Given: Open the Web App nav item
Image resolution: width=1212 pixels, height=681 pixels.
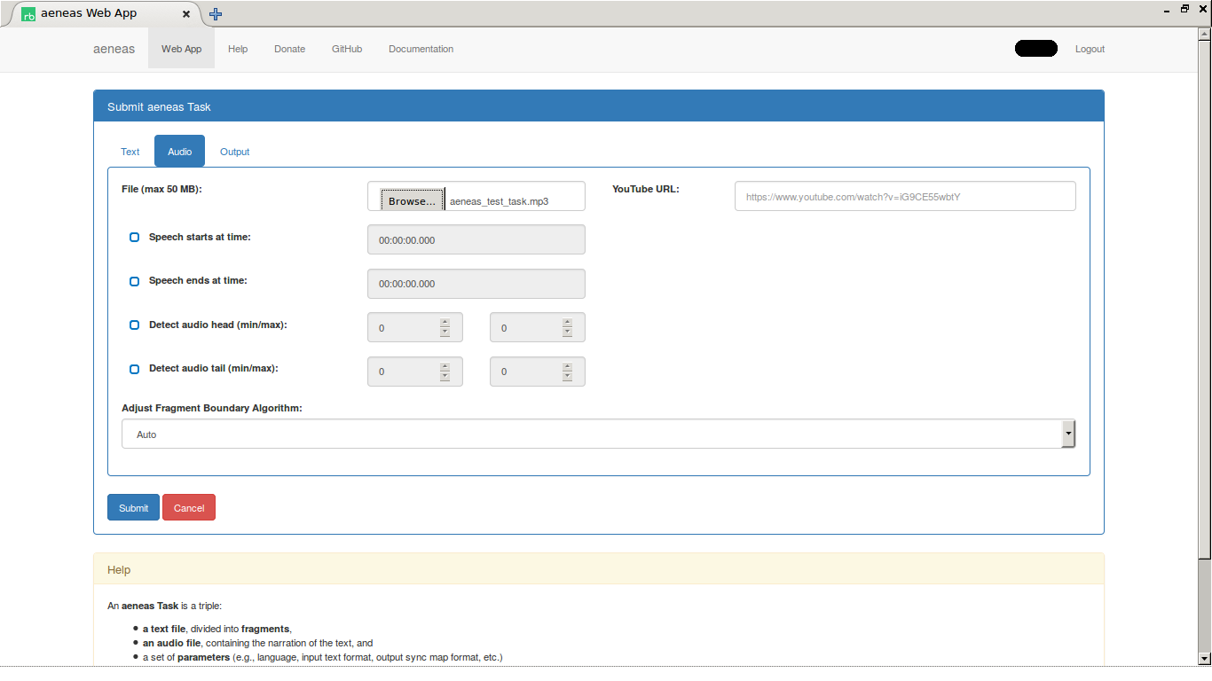Looking at the screenshot, I should (x=181, y=49).
